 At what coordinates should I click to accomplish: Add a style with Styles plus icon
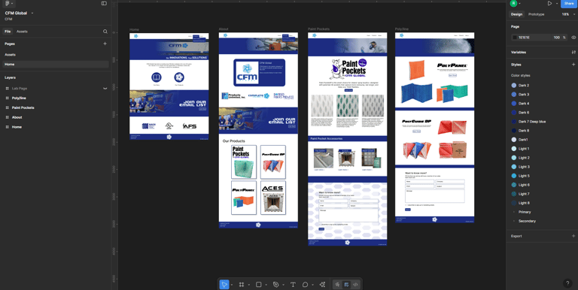573,65
